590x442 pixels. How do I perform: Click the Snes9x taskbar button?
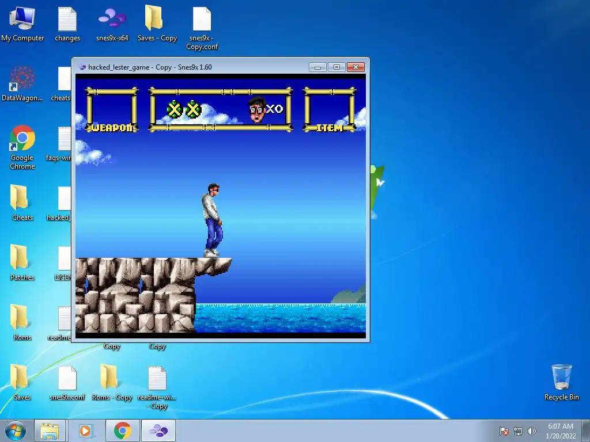[158, 430]
